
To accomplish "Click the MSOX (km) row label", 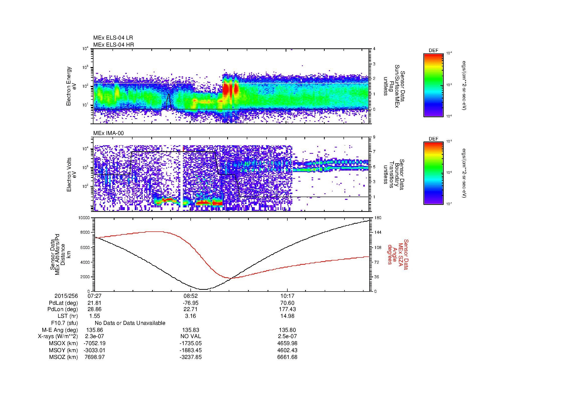I will pyautogui.click(x=64, y=343).
